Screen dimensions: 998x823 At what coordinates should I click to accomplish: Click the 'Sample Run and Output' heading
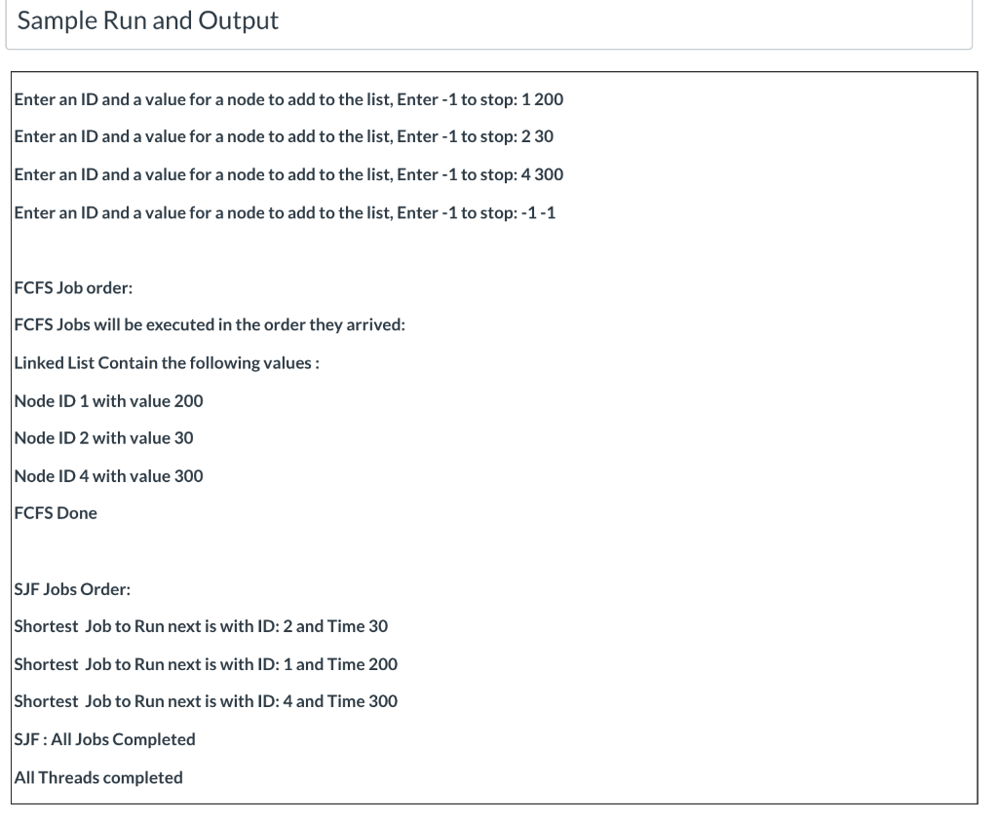(148, 20)
